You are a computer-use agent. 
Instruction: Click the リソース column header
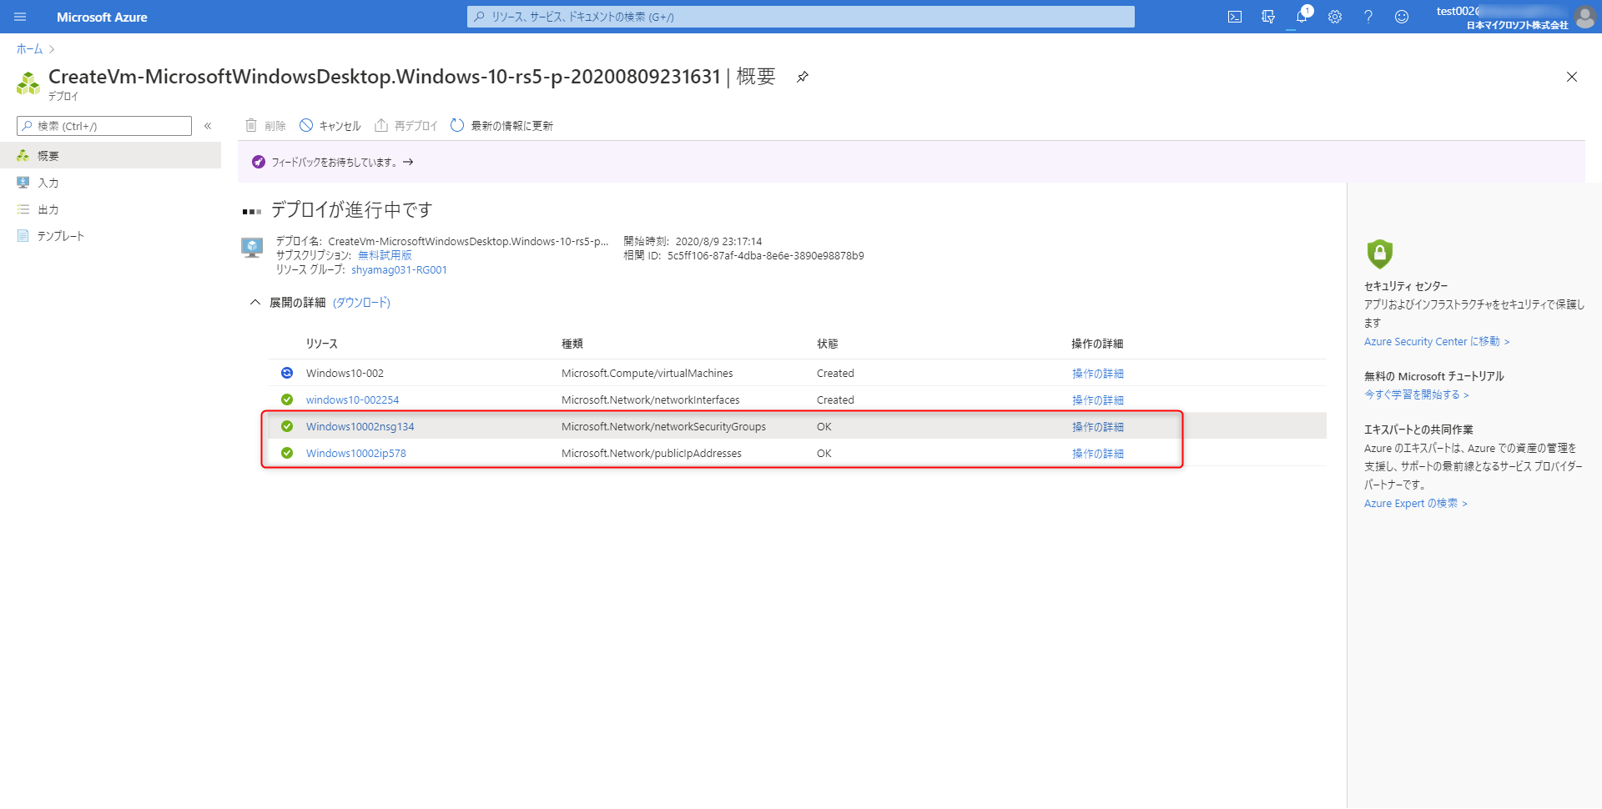coord(321,344)
